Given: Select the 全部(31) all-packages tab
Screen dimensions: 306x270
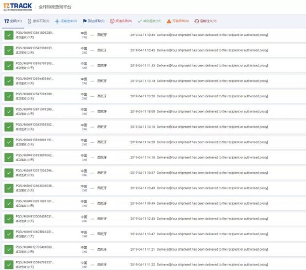Looking at the screenshot, I should [x=13, y=21].
